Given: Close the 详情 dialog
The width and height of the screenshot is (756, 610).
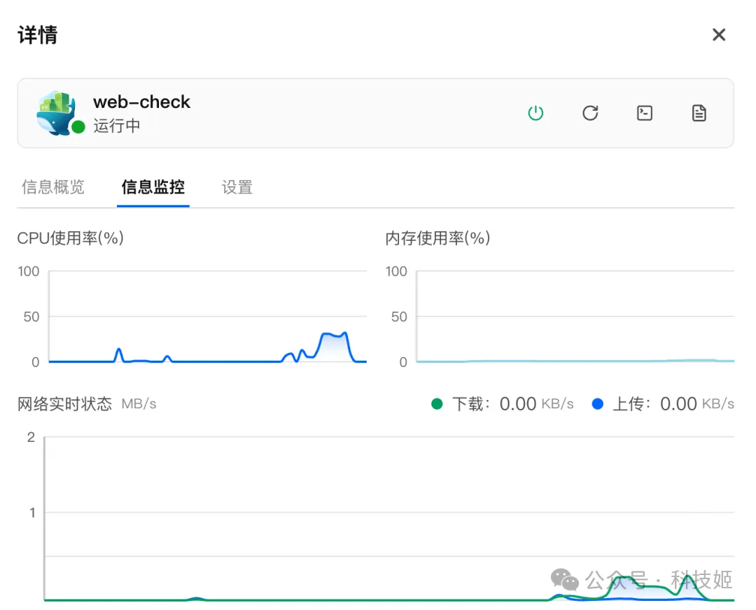Looking at the screenshot, I should pos(718,35).
